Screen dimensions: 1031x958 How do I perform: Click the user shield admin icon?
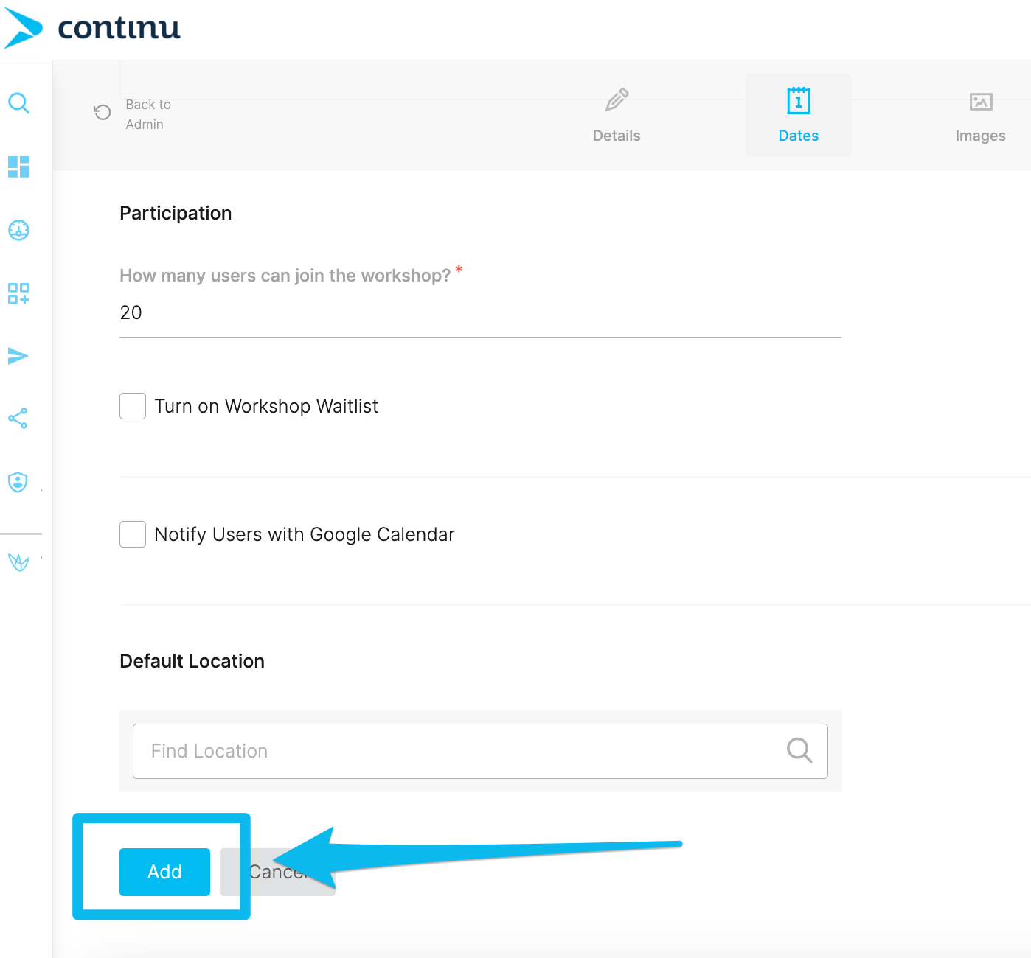19,482
